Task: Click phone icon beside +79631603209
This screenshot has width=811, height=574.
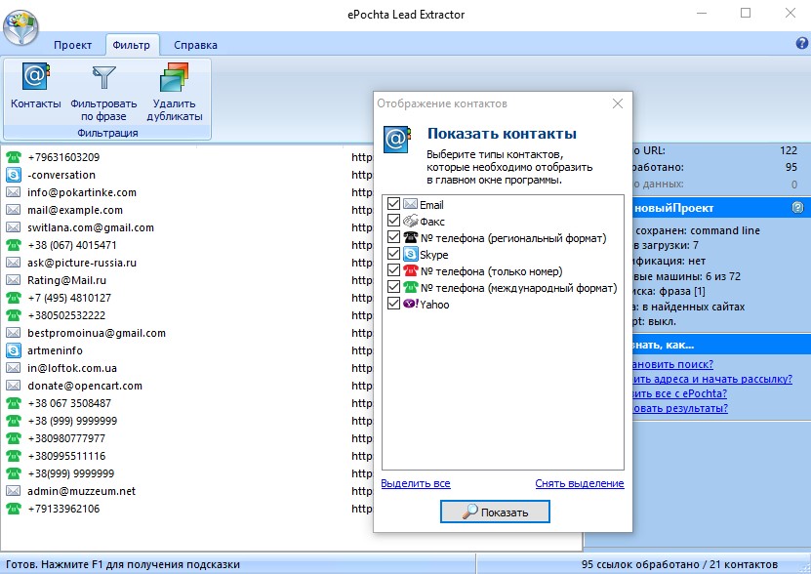Action: coord(14,157)
